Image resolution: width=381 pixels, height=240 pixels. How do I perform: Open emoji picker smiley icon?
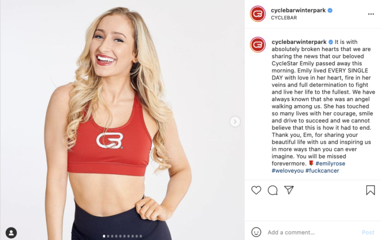[x=256, y=232]
